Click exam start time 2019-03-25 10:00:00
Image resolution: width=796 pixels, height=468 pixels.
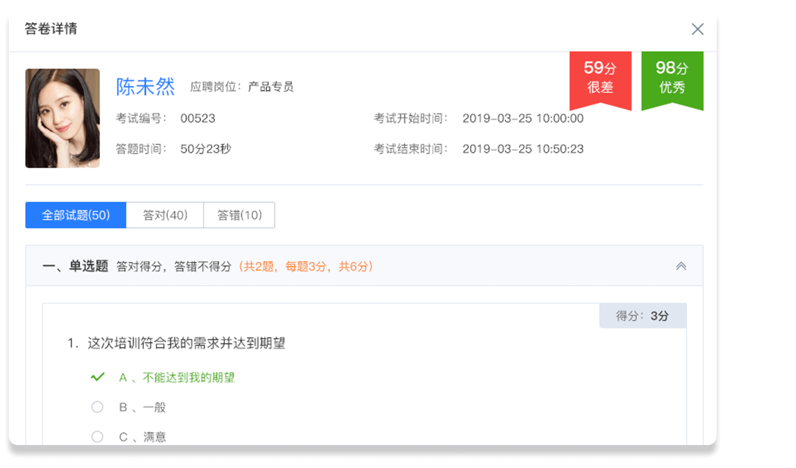522,118
